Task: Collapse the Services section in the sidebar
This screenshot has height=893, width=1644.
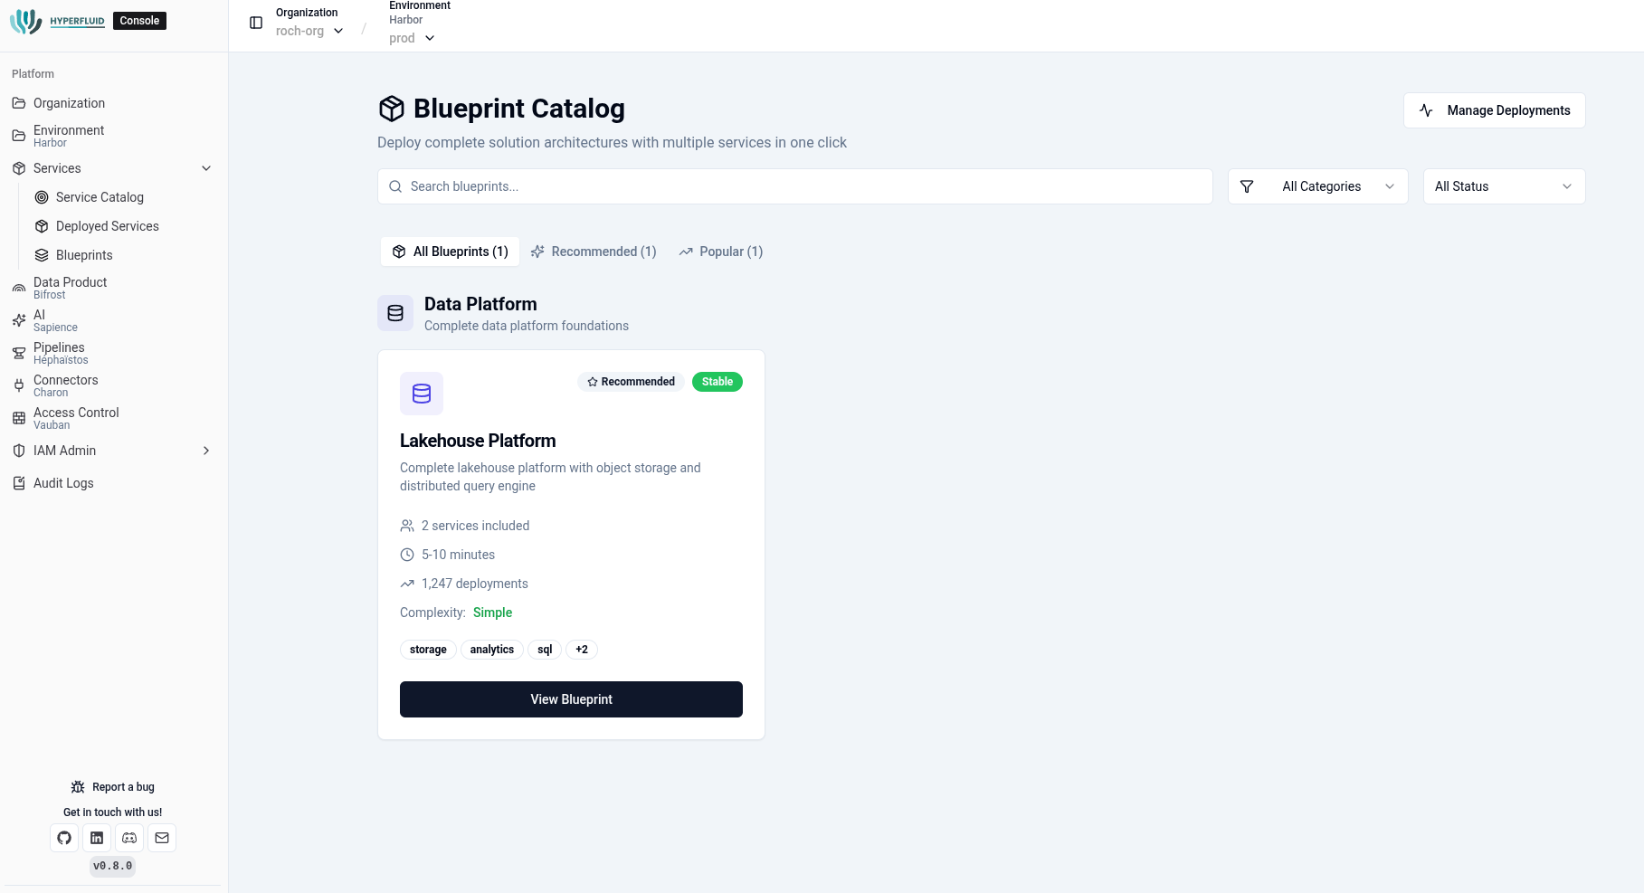Action: point(205,168)
